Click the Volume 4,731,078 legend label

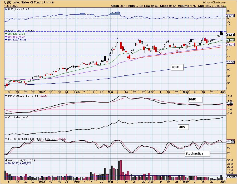tap(22, 160)
